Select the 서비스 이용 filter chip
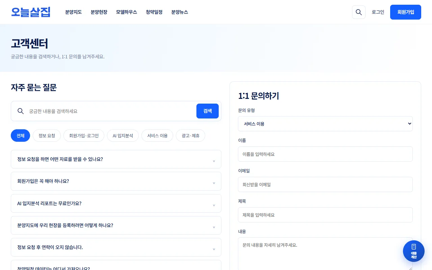 click(157, 136)
